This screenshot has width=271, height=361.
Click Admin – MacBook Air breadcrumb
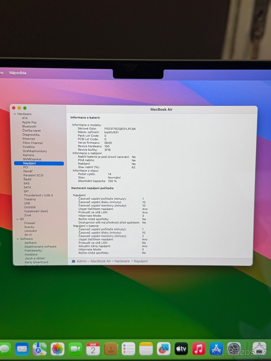coord(93,261)
